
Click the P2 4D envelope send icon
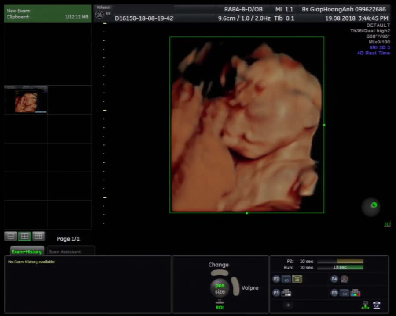click(297, 279)
